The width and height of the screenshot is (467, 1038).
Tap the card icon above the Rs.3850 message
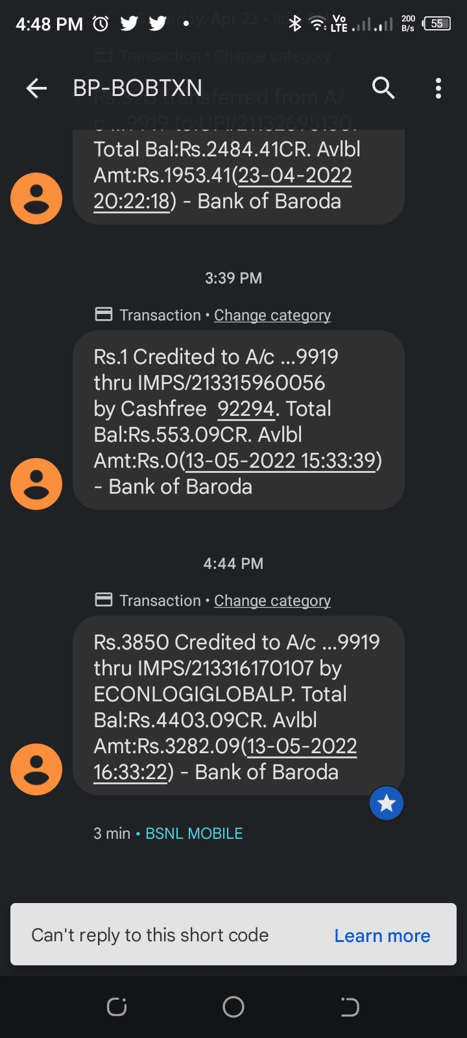pyautogui.click(x=104, y=600)
